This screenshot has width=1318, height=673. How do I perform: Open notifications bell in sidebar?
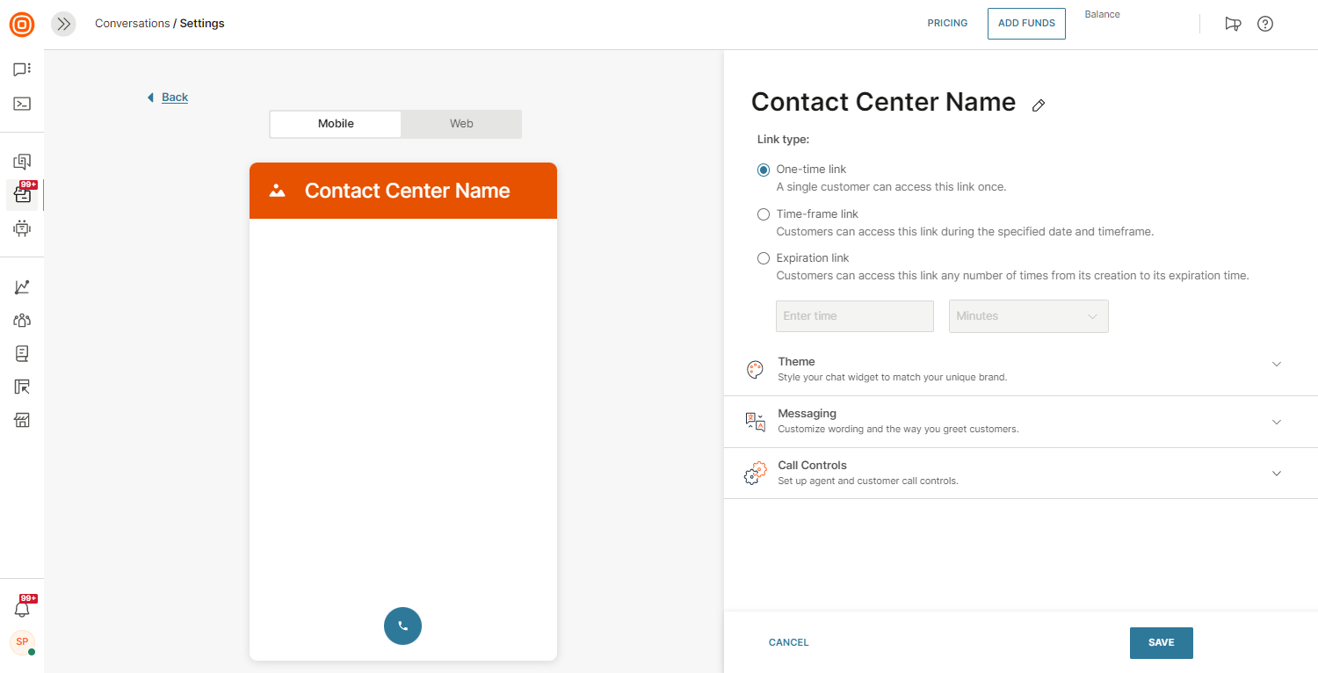[x=22, y=609]
